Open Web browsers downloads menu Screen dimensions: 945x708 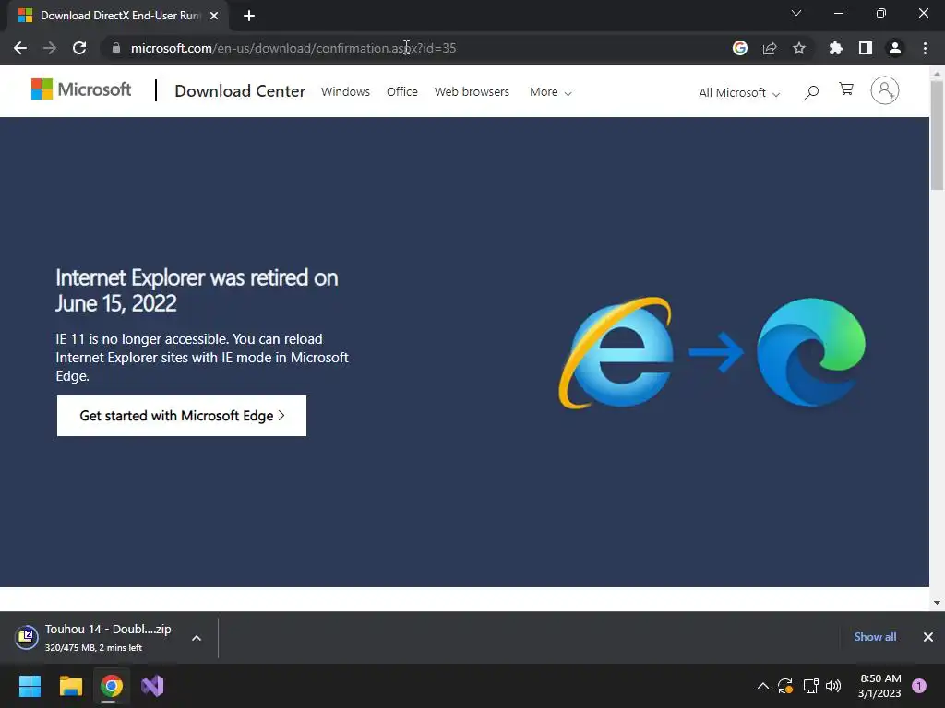472,91
